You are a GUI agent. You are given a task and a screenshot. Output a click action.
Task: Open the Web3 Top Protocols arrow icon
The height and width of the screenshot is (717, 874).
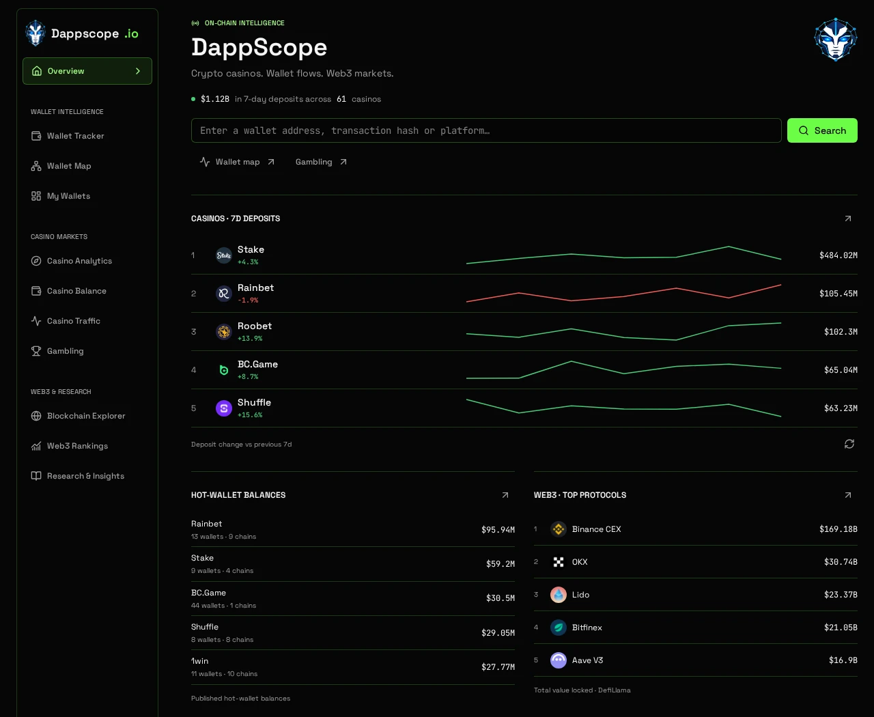pyautogui.click(x=848, y=495)
